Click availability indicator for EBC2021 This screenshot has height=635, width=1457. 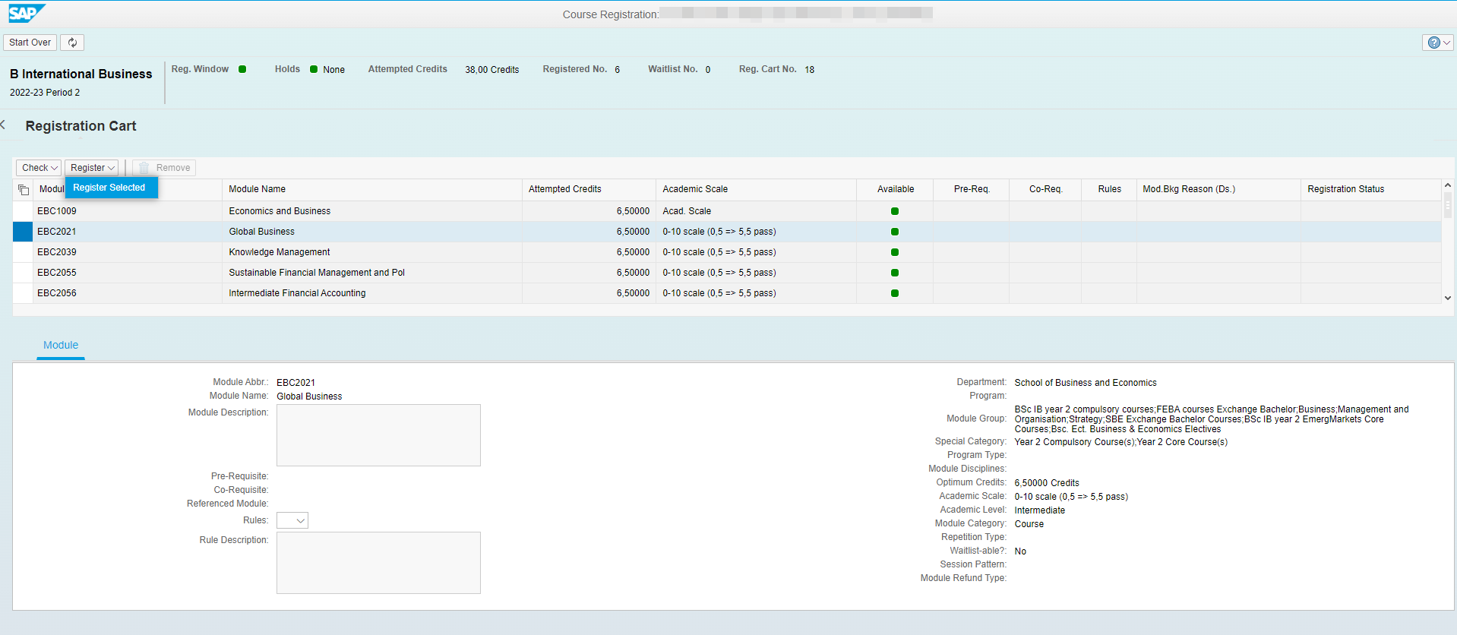895,232
